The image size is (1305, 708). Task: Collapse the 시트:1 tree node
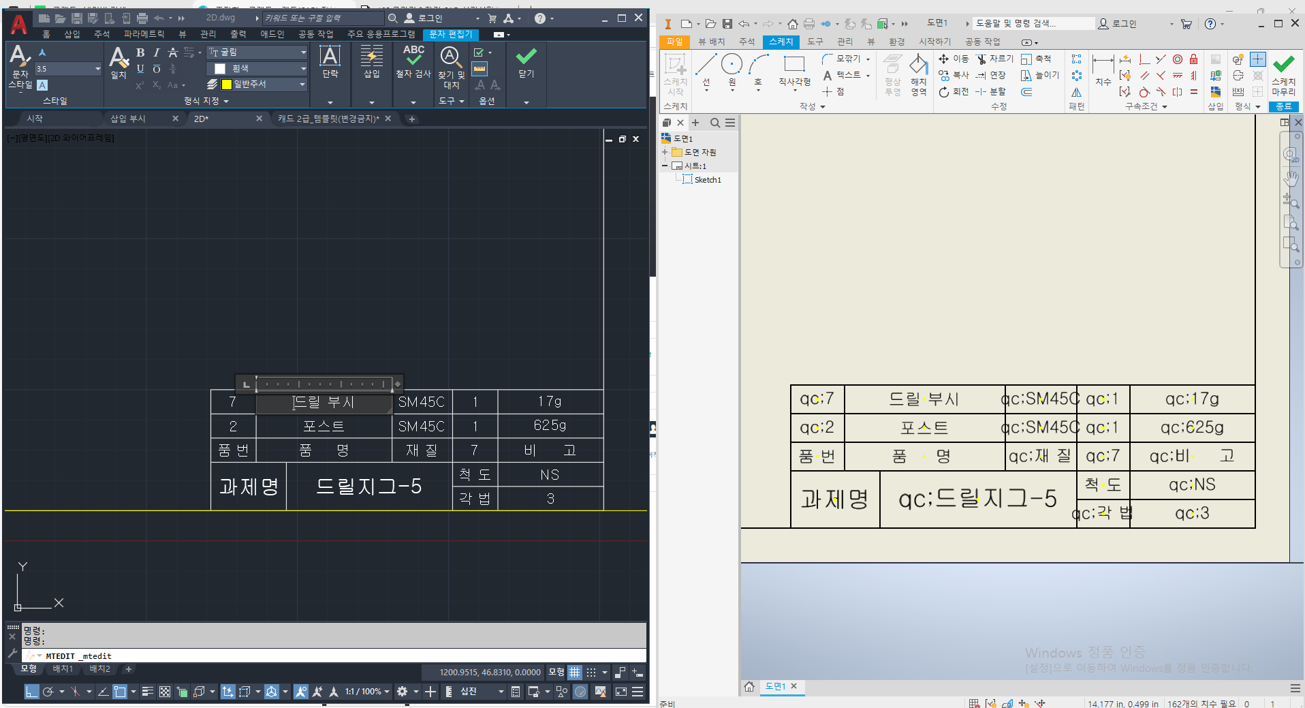(x=665, y=166)
